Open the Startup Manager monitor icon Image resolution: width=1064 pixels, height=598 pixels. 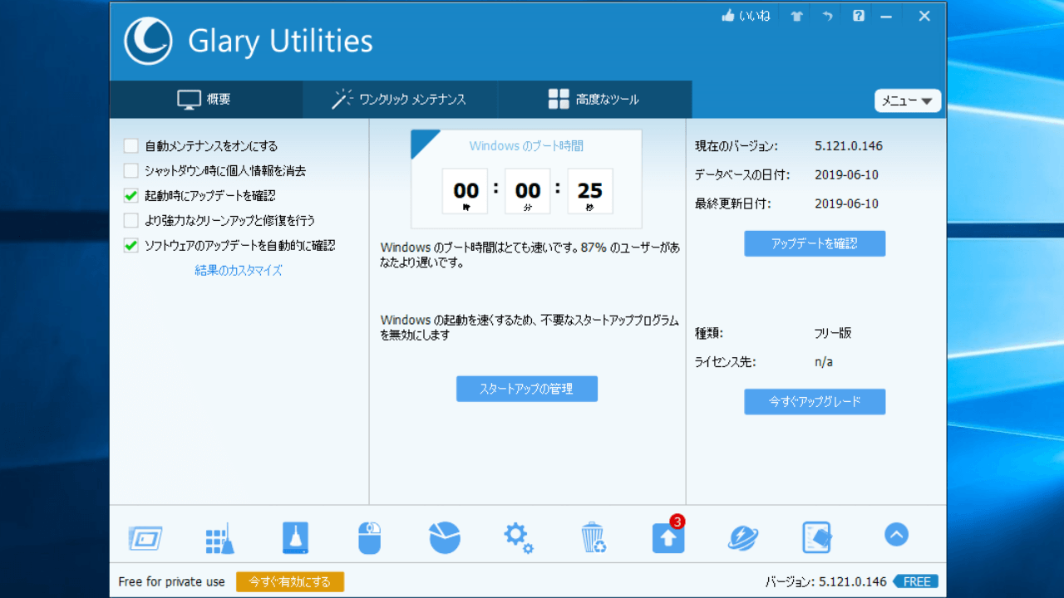click(145, 538)
